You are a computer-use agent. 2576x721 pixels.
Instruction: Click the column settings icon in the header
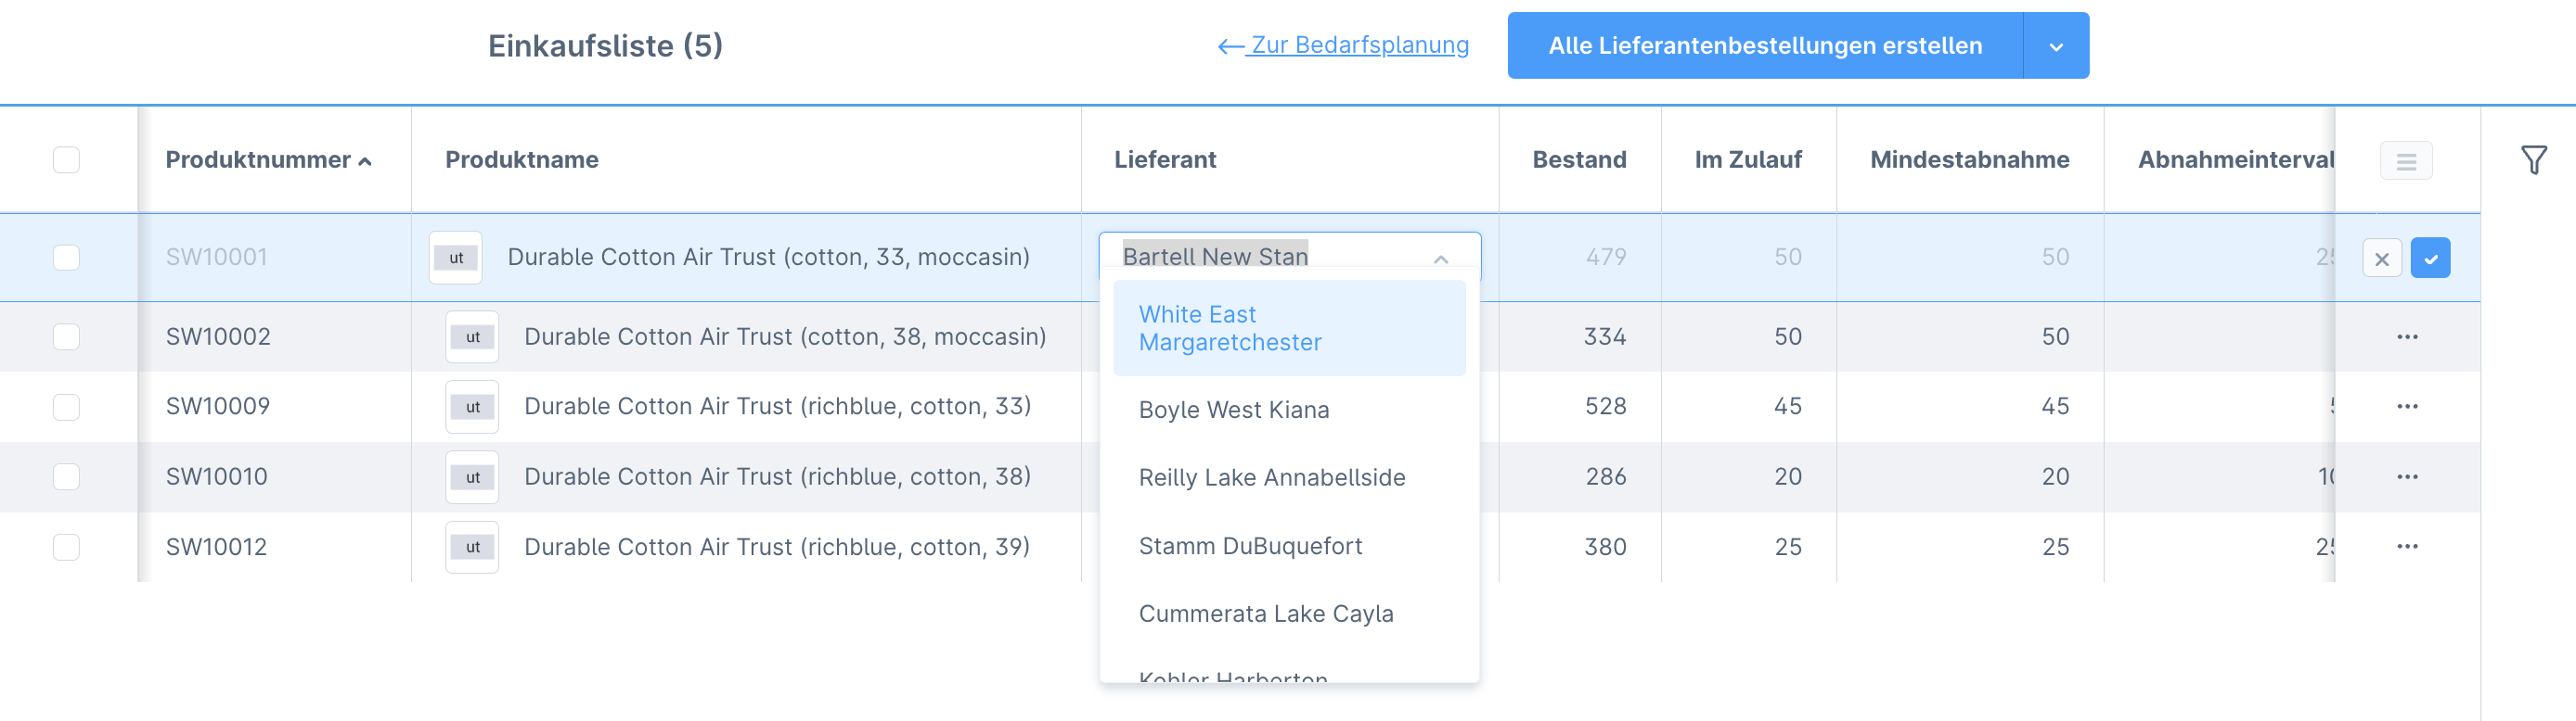(x=2407, y=158)
